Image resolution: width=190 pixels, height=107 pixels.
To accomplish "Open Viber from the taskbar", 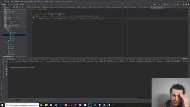I will point(80,105).
